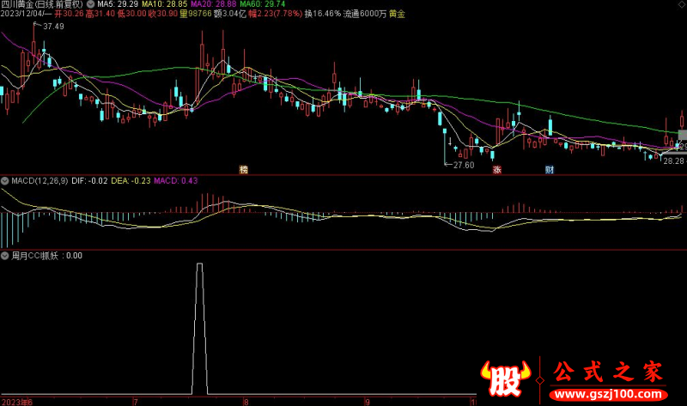Click month 9 on the time axis
This screenshot has height=406, width=687.
(x=367, y=401)
